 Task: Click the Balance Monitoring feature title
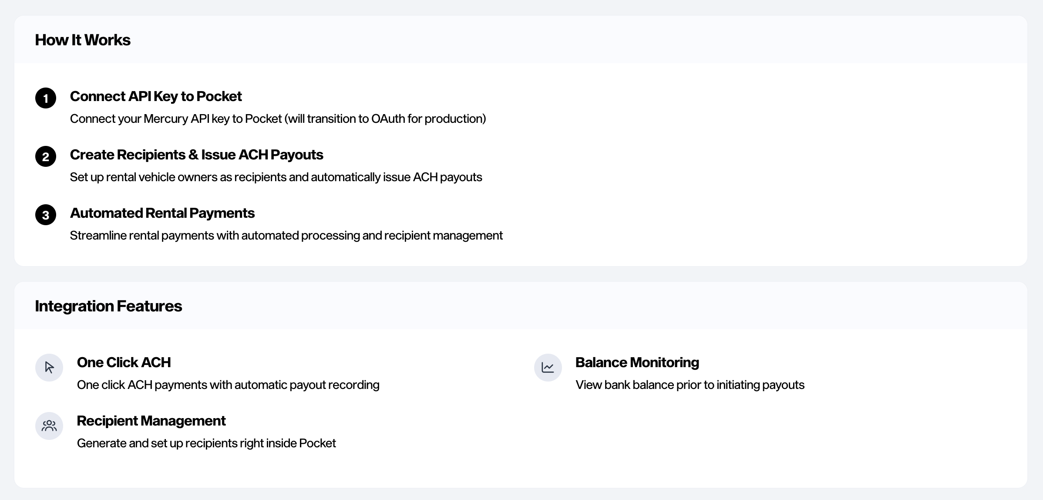(x=637, y=362)
